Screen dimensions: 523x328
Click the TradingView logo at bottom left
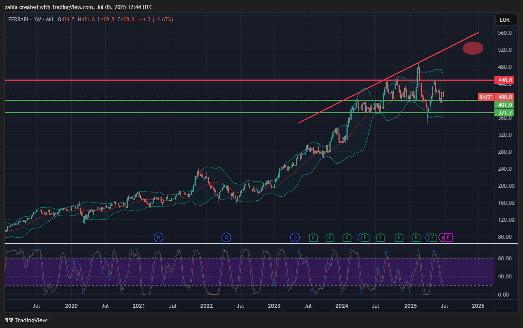[x=26, y=320]
